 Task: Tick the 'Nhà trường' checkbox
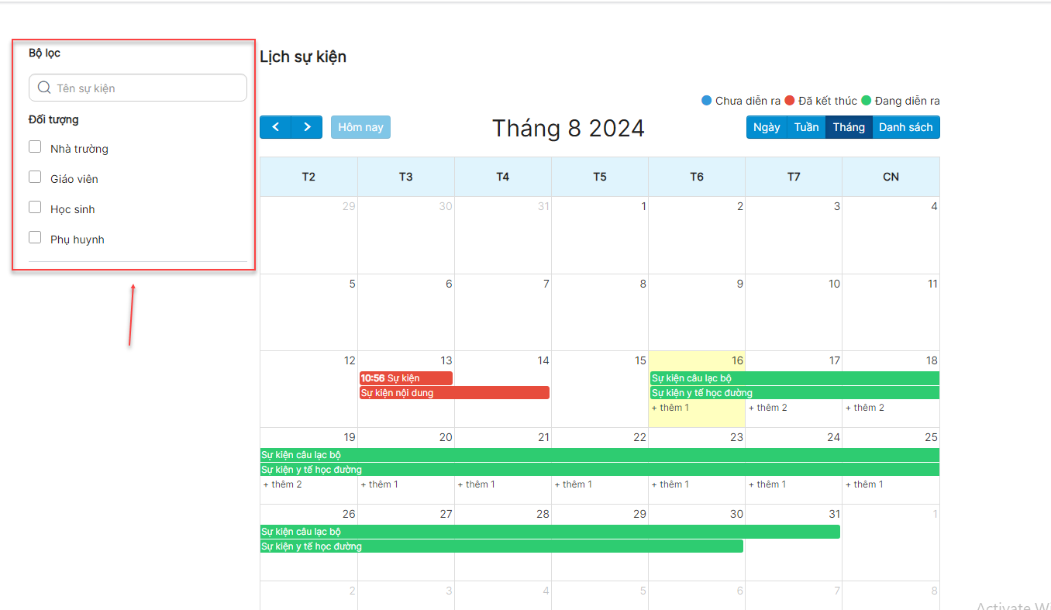[x=35, y=146]
